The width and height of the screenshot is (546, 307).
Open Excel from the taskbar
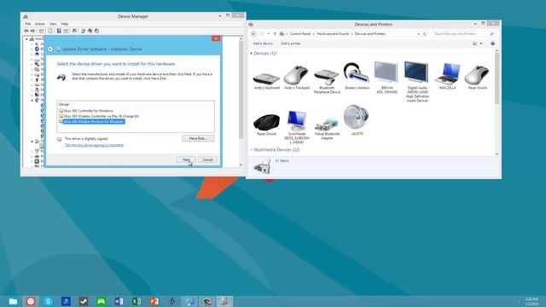(x=136, y=301)
